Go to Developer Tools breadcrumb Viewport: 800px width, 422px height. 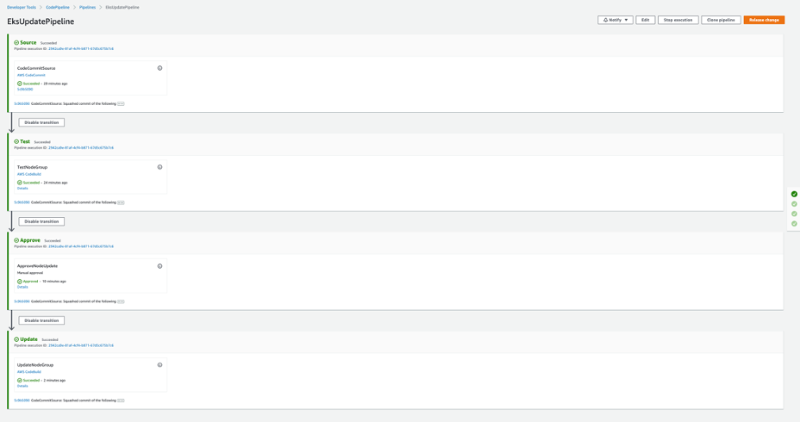[22, 8]
